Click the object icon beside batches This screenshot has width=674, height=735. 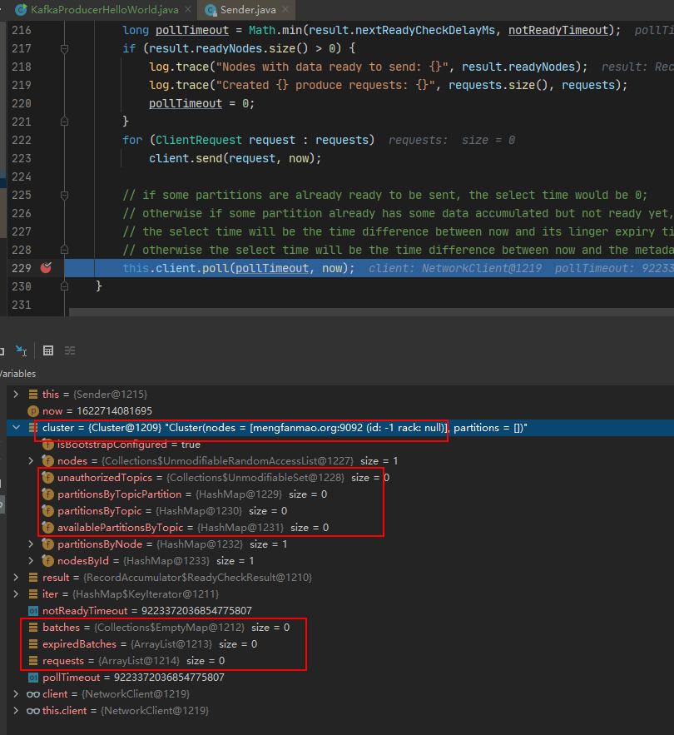pyautogui.click(x=32, y=627)
